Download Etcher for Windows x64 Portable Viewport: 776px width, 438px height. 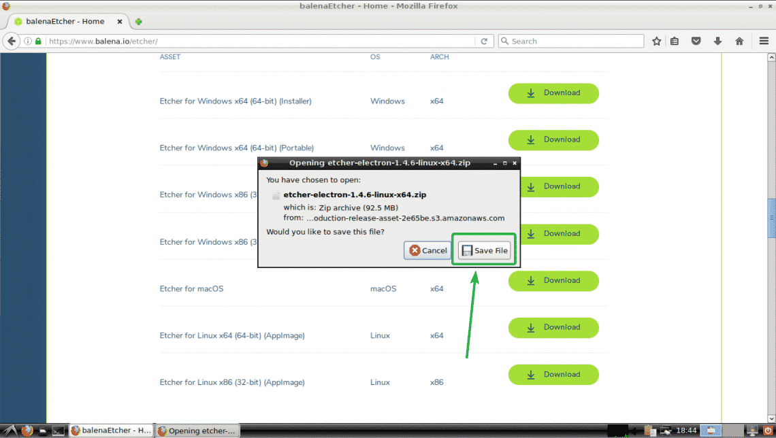[x=553, y=140]
